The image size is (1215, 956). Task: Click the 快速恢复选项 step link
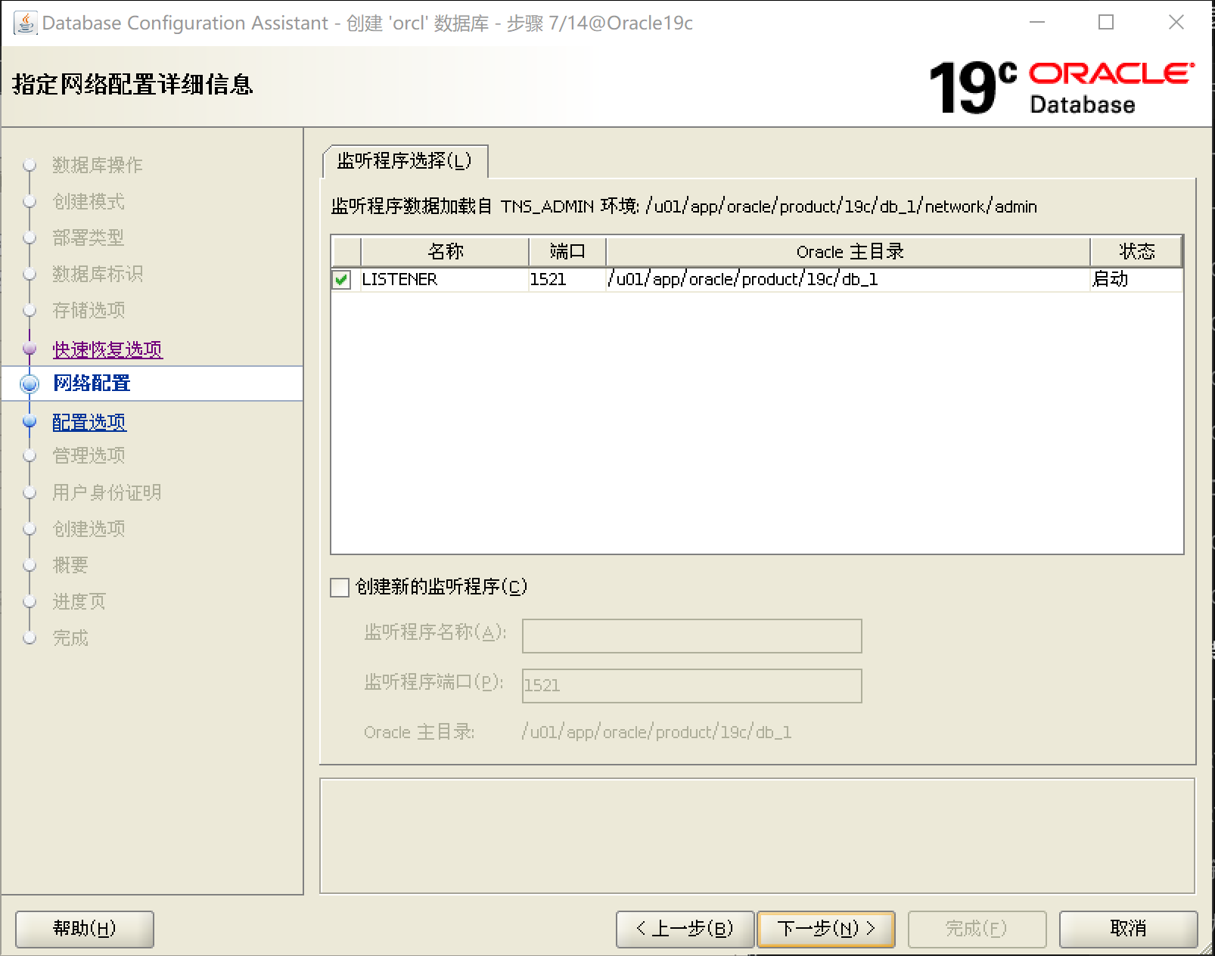coord(107,349)
